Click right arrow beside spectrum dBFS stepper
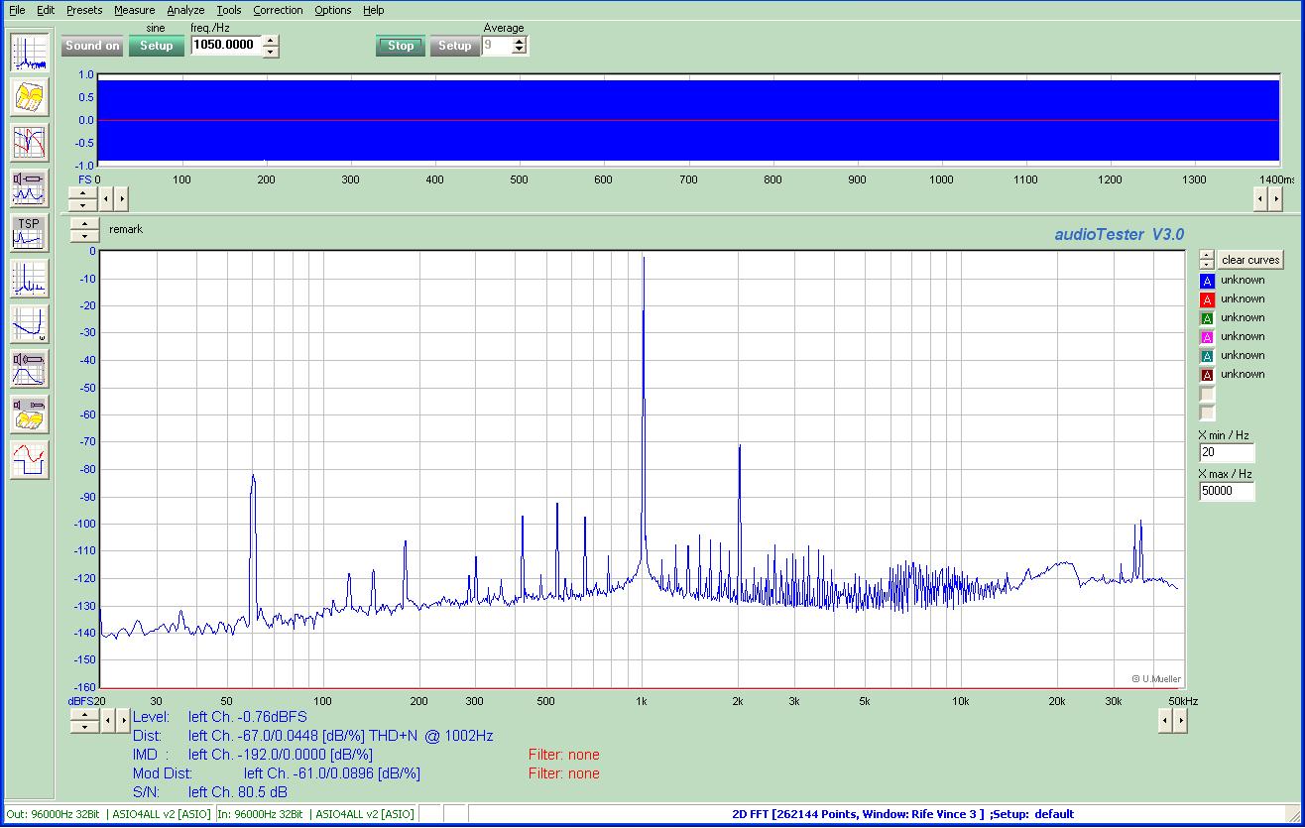The width and height of the screenshot is (1305, 828). (x=123, y=721)
